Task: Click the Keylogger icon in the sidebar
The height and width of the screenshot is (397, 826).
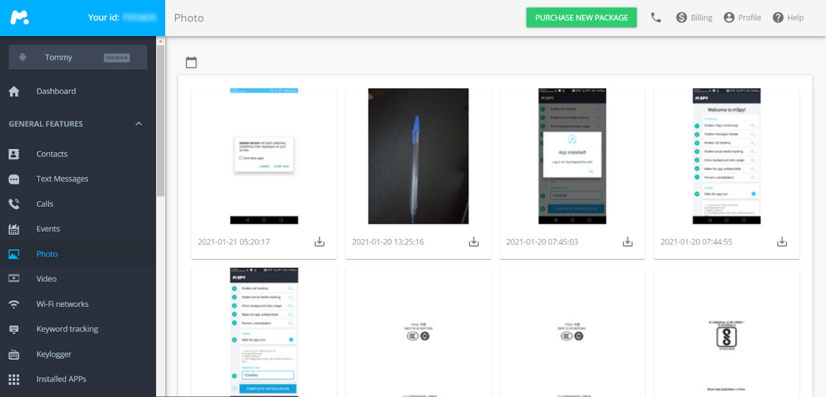Action: coord(13,354)
